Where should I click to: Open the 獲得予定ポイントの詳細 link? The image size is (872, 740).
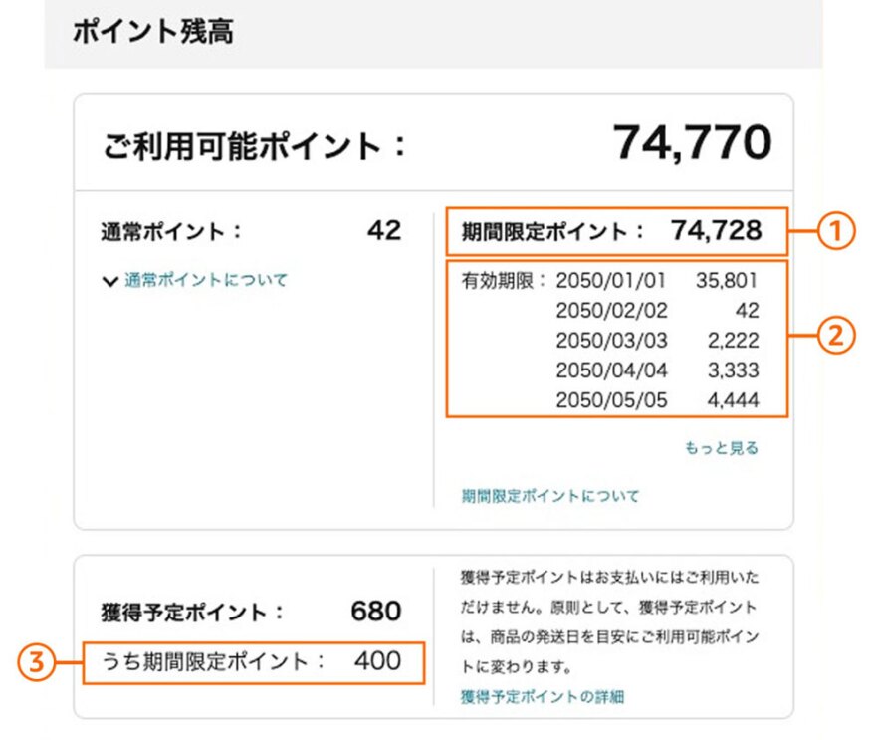coord(543,696)
